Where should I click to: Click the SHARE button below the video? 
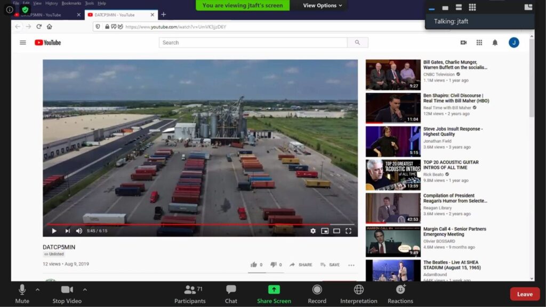pyautogui.click(x=301, y=265)
